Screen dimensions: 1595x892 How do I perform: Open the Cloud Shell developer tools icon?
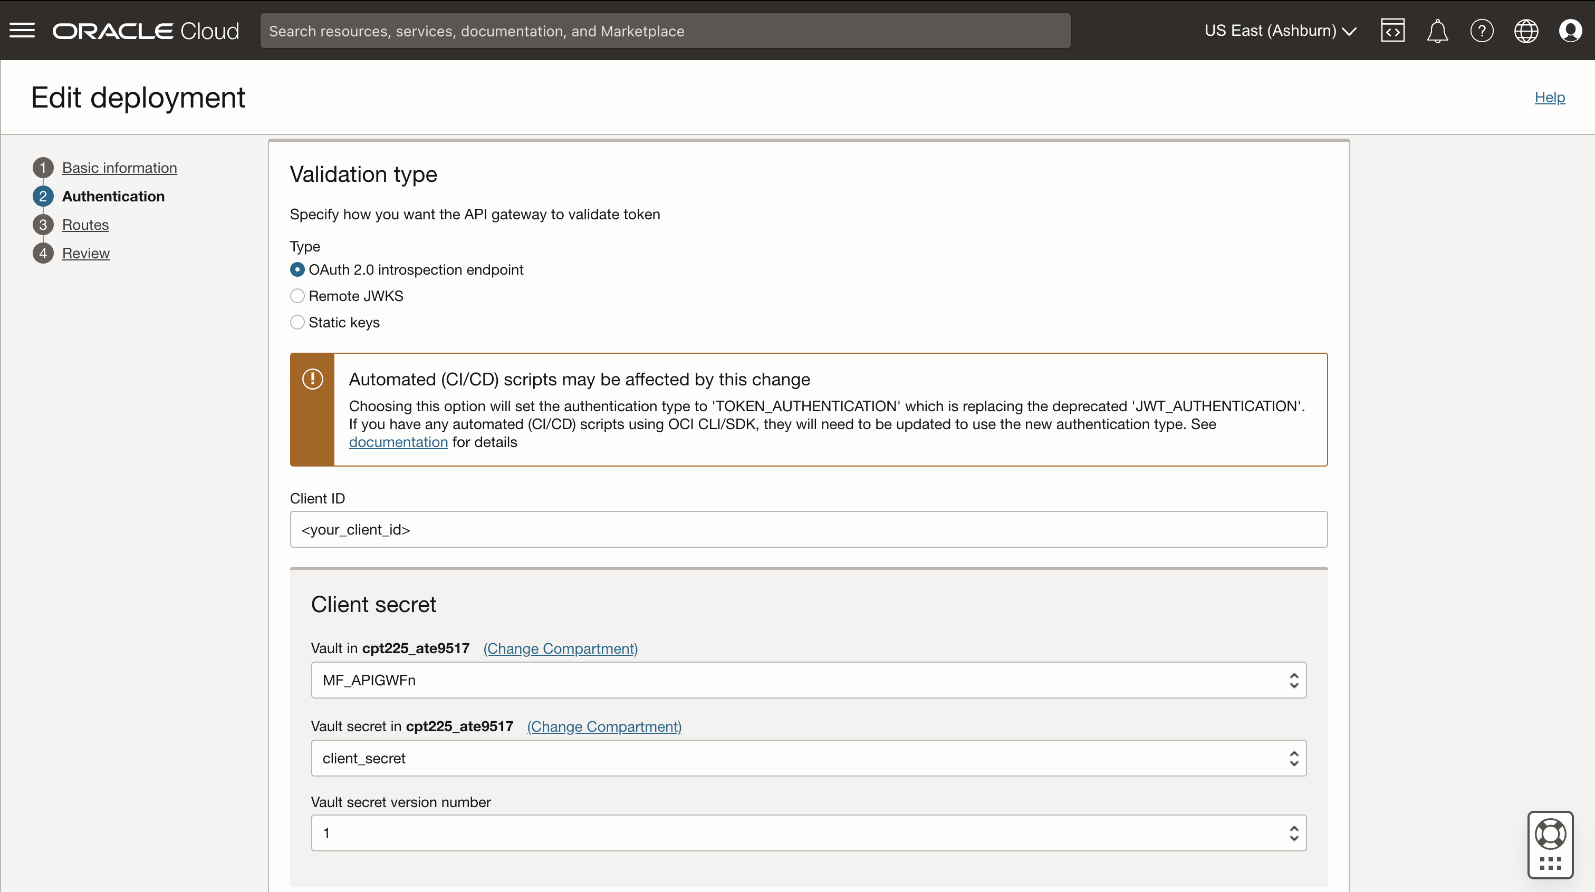click(1392, 31)
